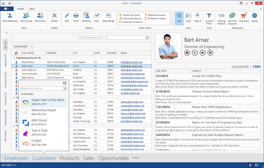Screen dimensions: 264x168
Task: Select the Arnie Schwartz employee row
Action: pyautogui.click(x=82, y=74)
